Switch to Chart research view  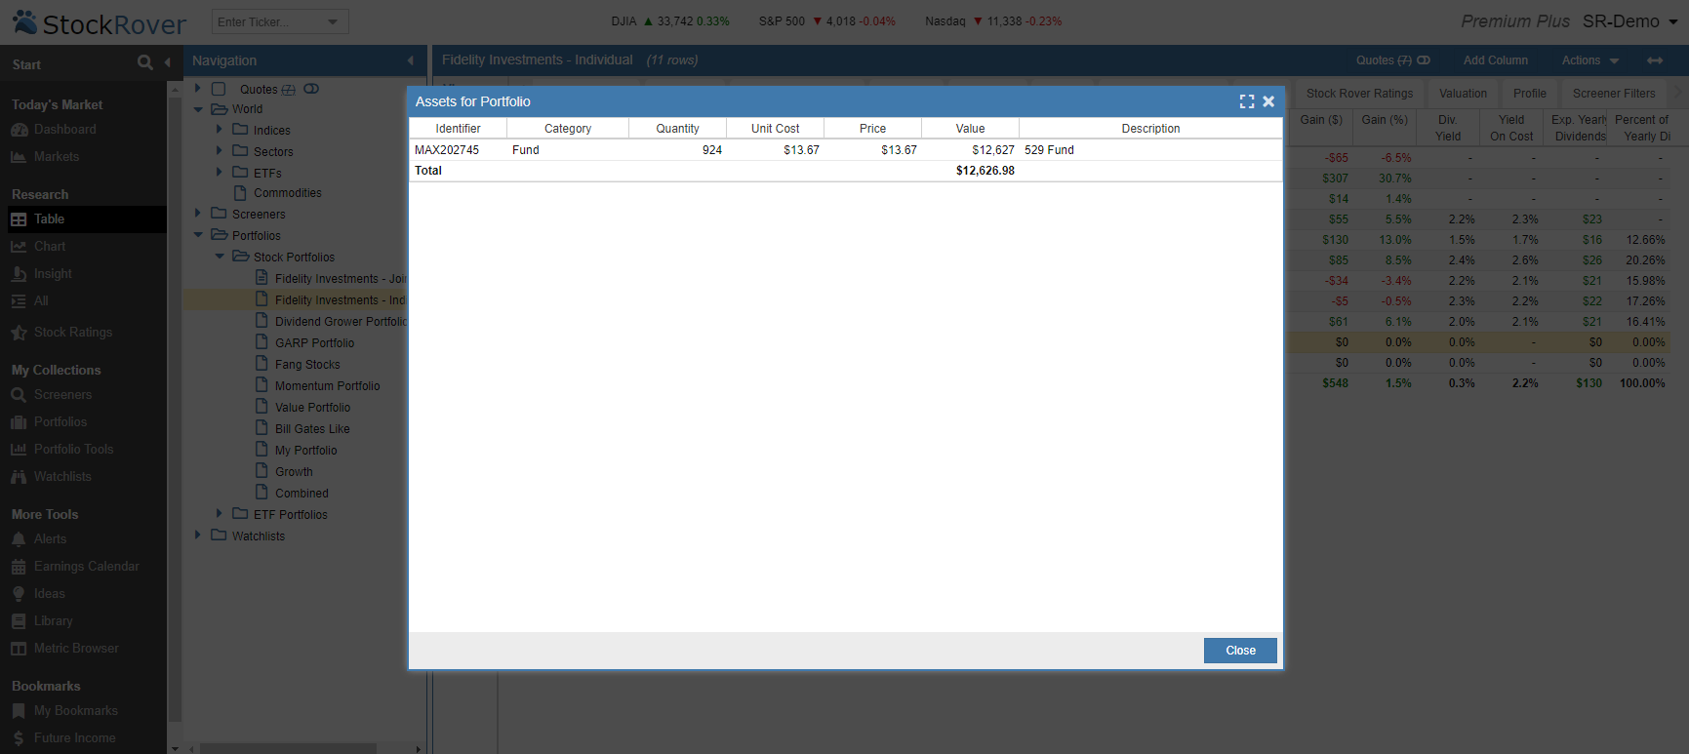pyautogui.click(x=50, y=246)
